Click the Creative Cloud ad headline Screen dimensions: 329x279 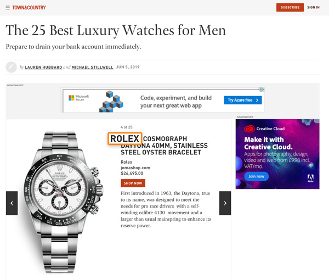[x=268, y=143]
